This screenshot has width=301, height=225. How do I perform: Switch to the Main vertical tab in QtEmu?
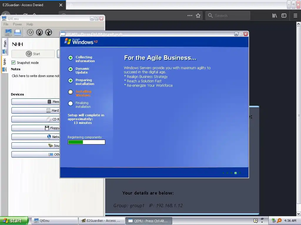click(5, 47)
